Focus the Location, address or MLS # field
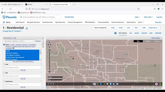The height and width of the screenshot is (92, 165). (20, 41)
